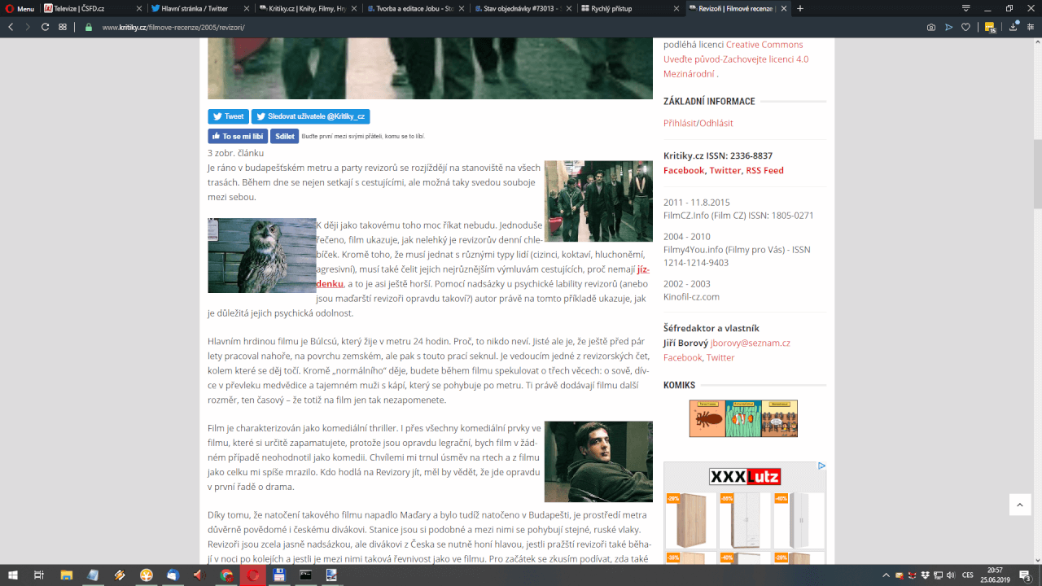Open the RSS Feed link
The height and width of the screenshot is (586, 1042).
tap(764, 170)
